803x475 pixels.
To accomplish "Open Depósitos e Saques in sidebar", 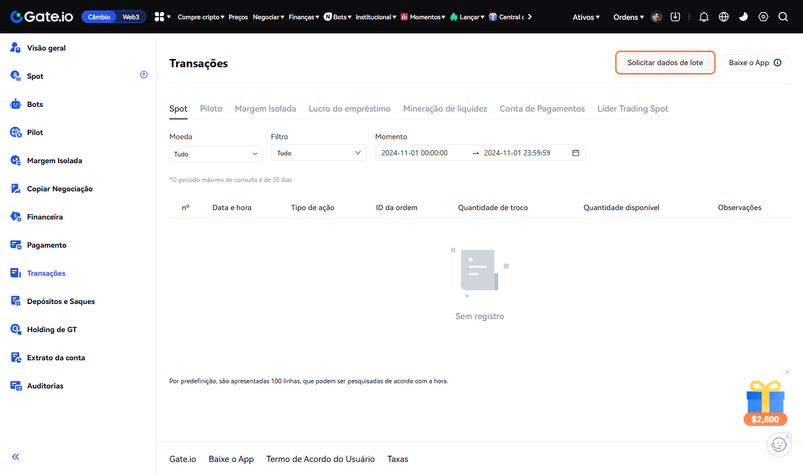I will (x=61, y=301).
